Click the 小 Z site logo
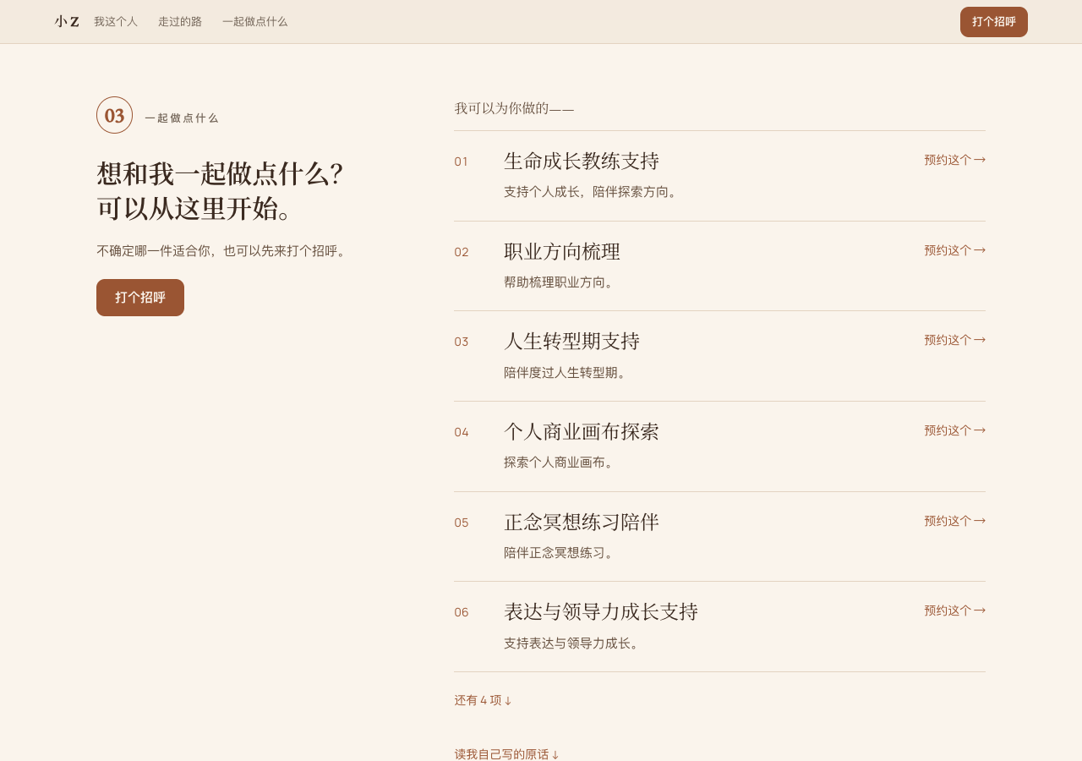This screenshot has height=761, width=1082. point(67,22)
